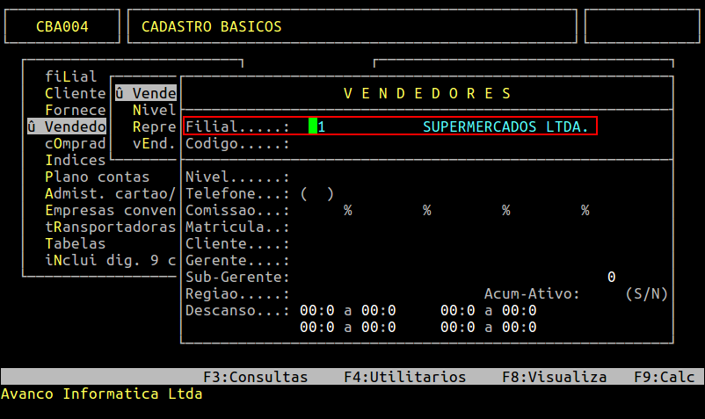
Task: Click the first Comissao percent field
Action: pos(326,210)
